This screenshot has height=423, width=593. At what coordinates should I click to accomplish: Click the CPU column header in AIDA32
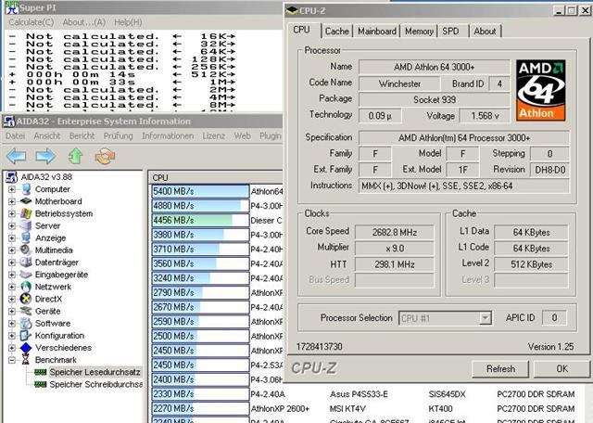tap(216, 177)
